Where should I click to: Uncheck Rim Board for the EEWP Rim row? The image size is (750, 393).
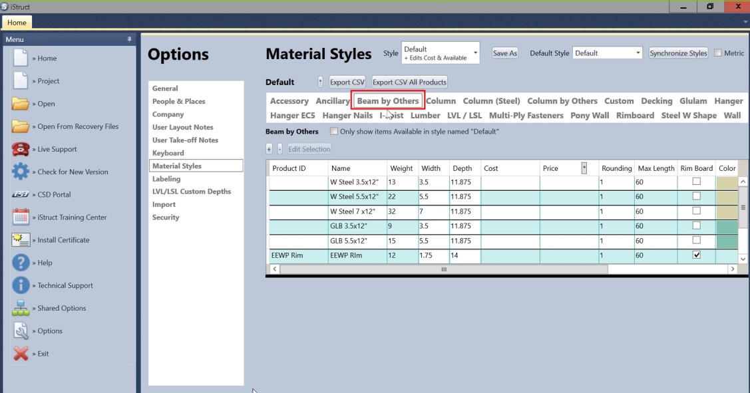click(x=696, y=256)
